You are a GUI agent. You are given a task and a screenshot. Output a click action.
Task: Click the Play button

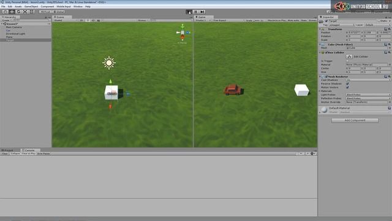[189, 12]
